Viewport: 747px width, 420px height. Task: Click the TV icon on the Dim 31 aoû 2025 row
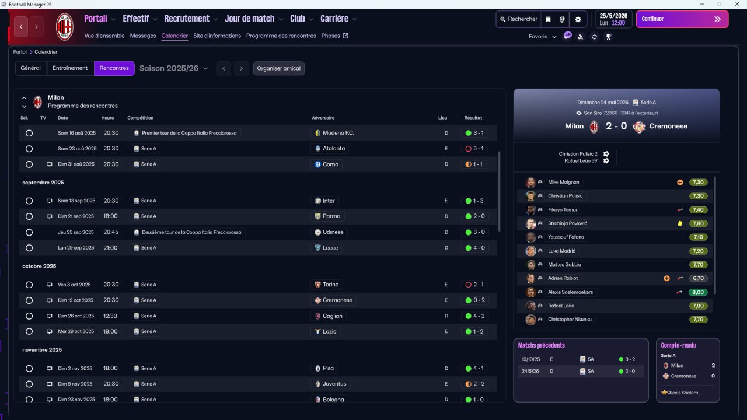tap(50, 164)
